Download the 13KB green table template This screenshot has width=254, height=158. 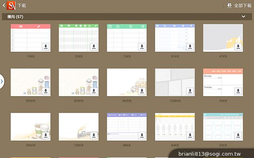(142, 47)
